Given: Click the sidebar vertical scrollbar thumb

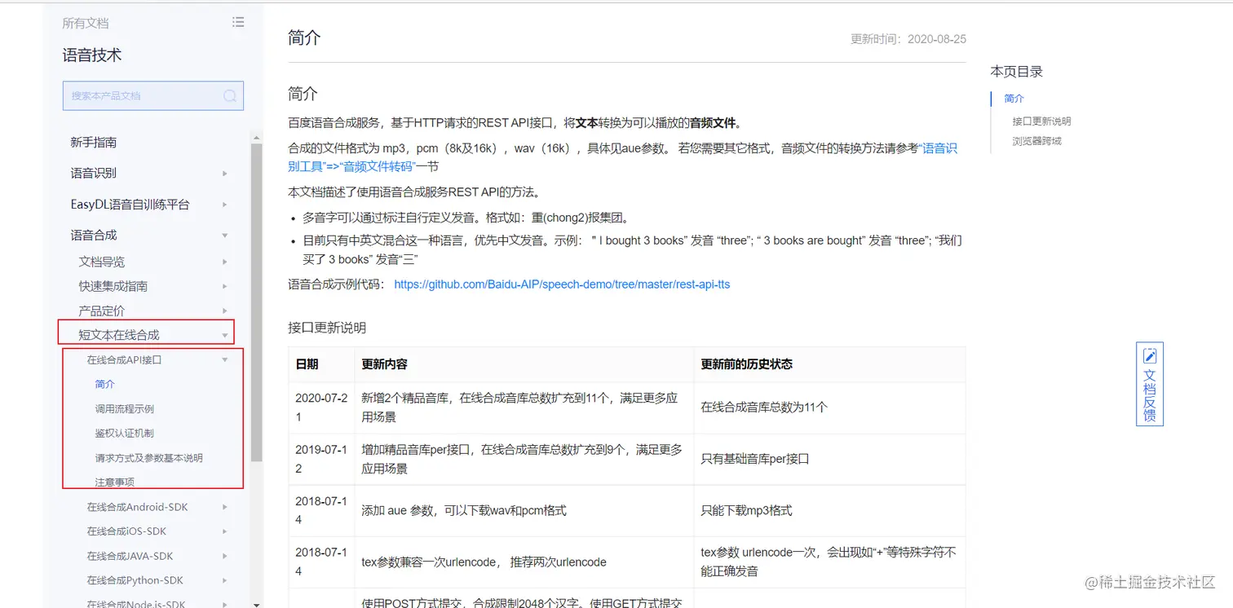Looking at the screenshot, I should pos(257,302).
